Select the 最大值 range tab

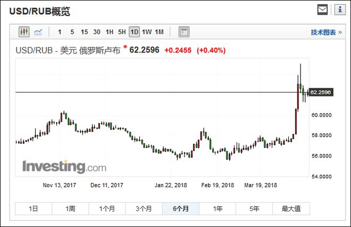(291, 208)
